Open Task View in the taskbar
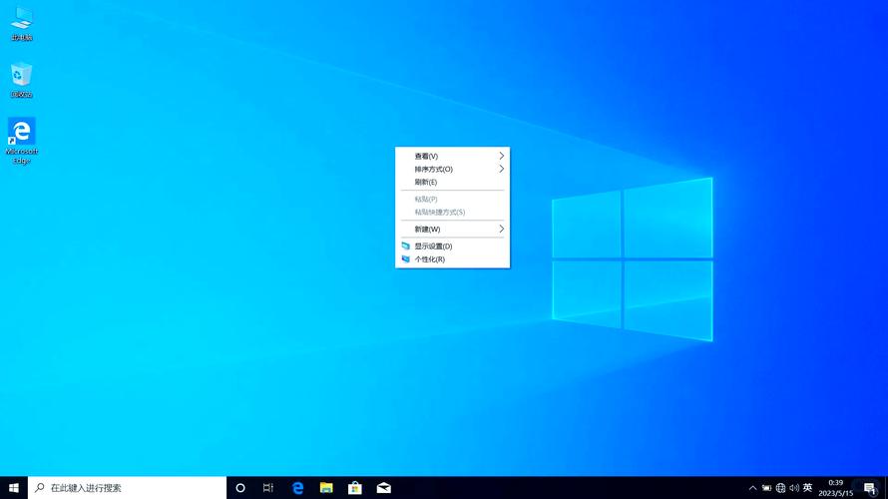 (268, 488)
